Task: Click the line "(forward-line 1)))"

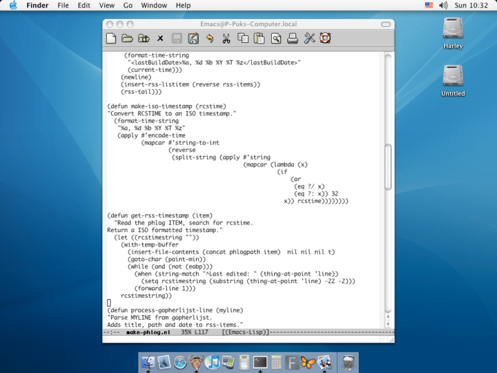Action: click(165, 288)
